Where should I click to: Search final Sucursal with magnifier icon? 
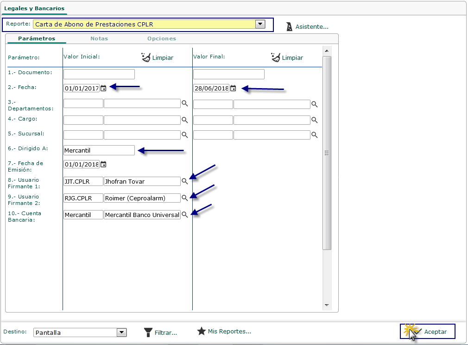point(314,135)
